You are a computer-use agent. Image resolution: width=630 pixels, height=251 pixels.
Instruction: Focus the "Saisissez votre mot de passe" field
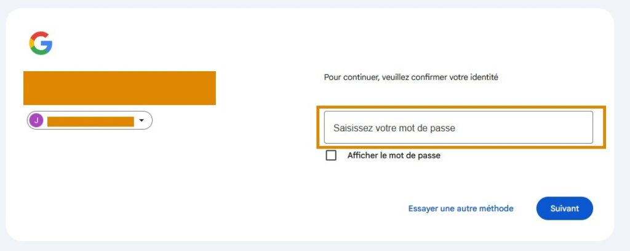pyautogui.click(x=458, y=128)
